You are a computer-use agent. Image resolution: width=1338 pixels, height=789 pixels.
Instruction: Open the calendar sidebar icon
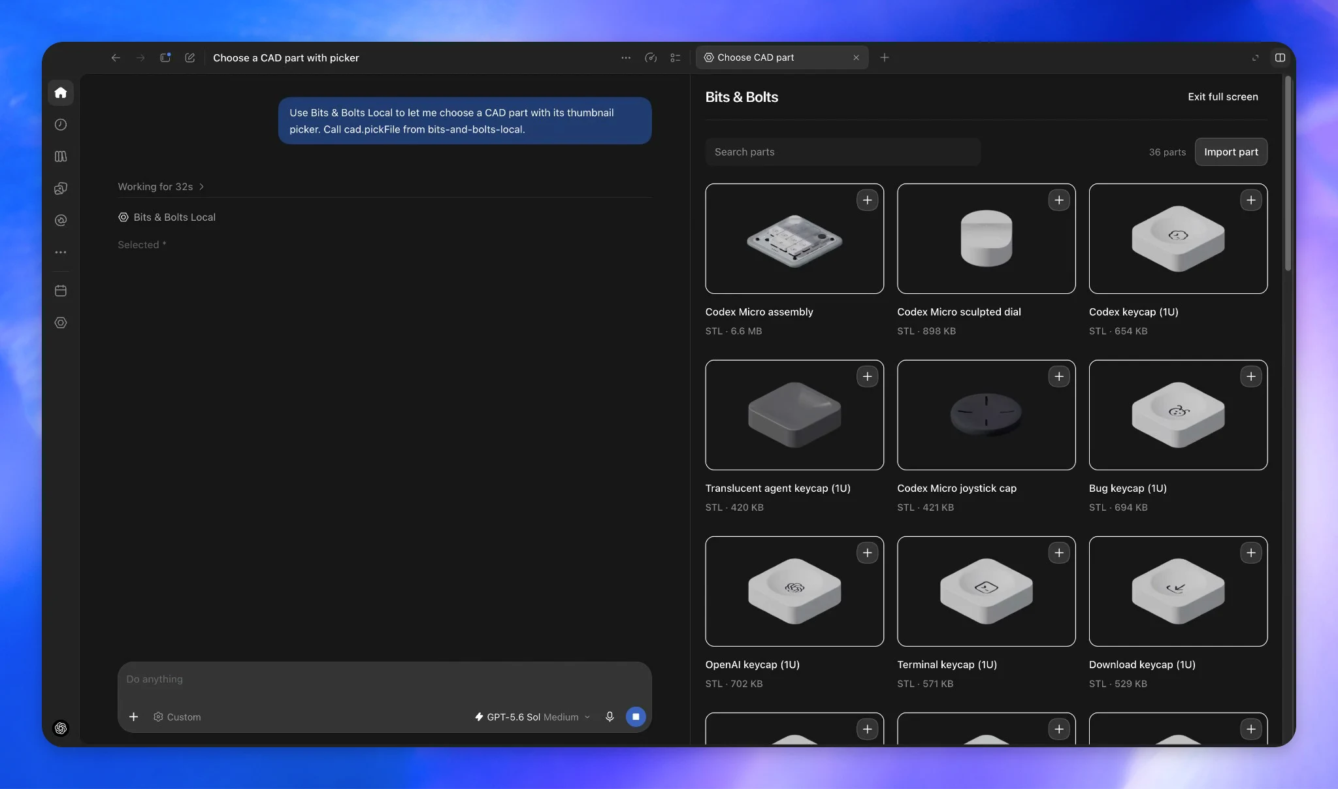pyautogui.click(x=61, y=291)
